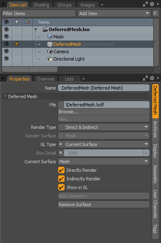Screen dimensions: 161x243
Task: Click the expand arrows icon in Properties header
Action: (145, 78)
